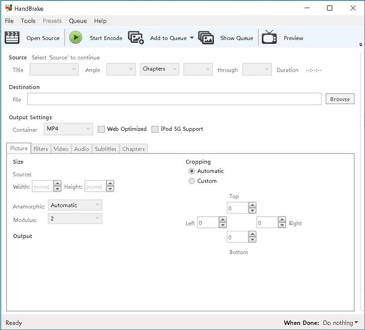
Task: Decrease Bottom crop with down arrow
Action: click(x=252, y=239)
